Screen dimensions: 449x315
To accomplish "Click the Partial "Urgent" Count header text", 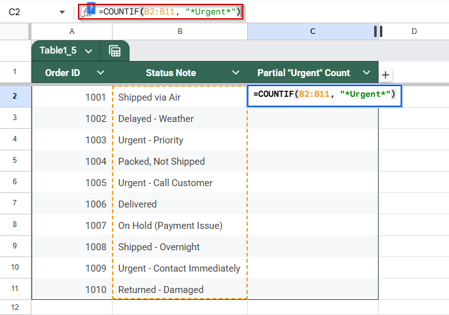I will tap(304, 73).
